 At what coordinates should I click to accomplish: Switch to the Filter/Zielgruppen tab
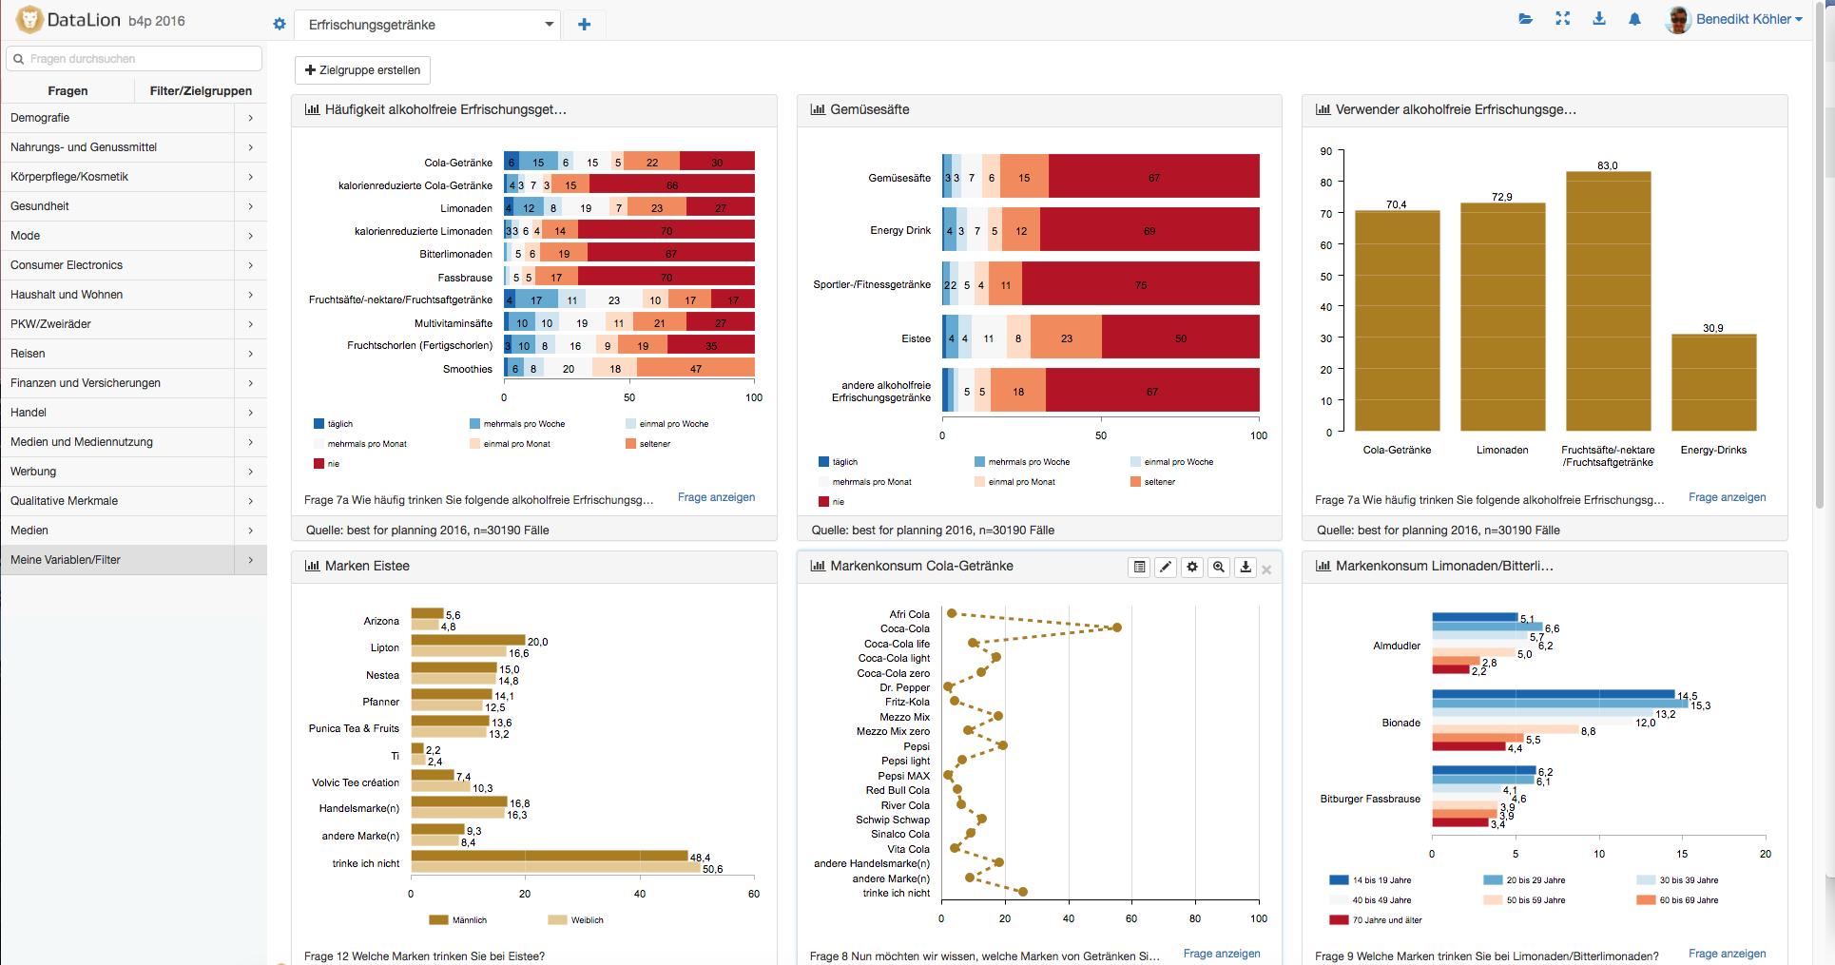click(x=201, y=90)
